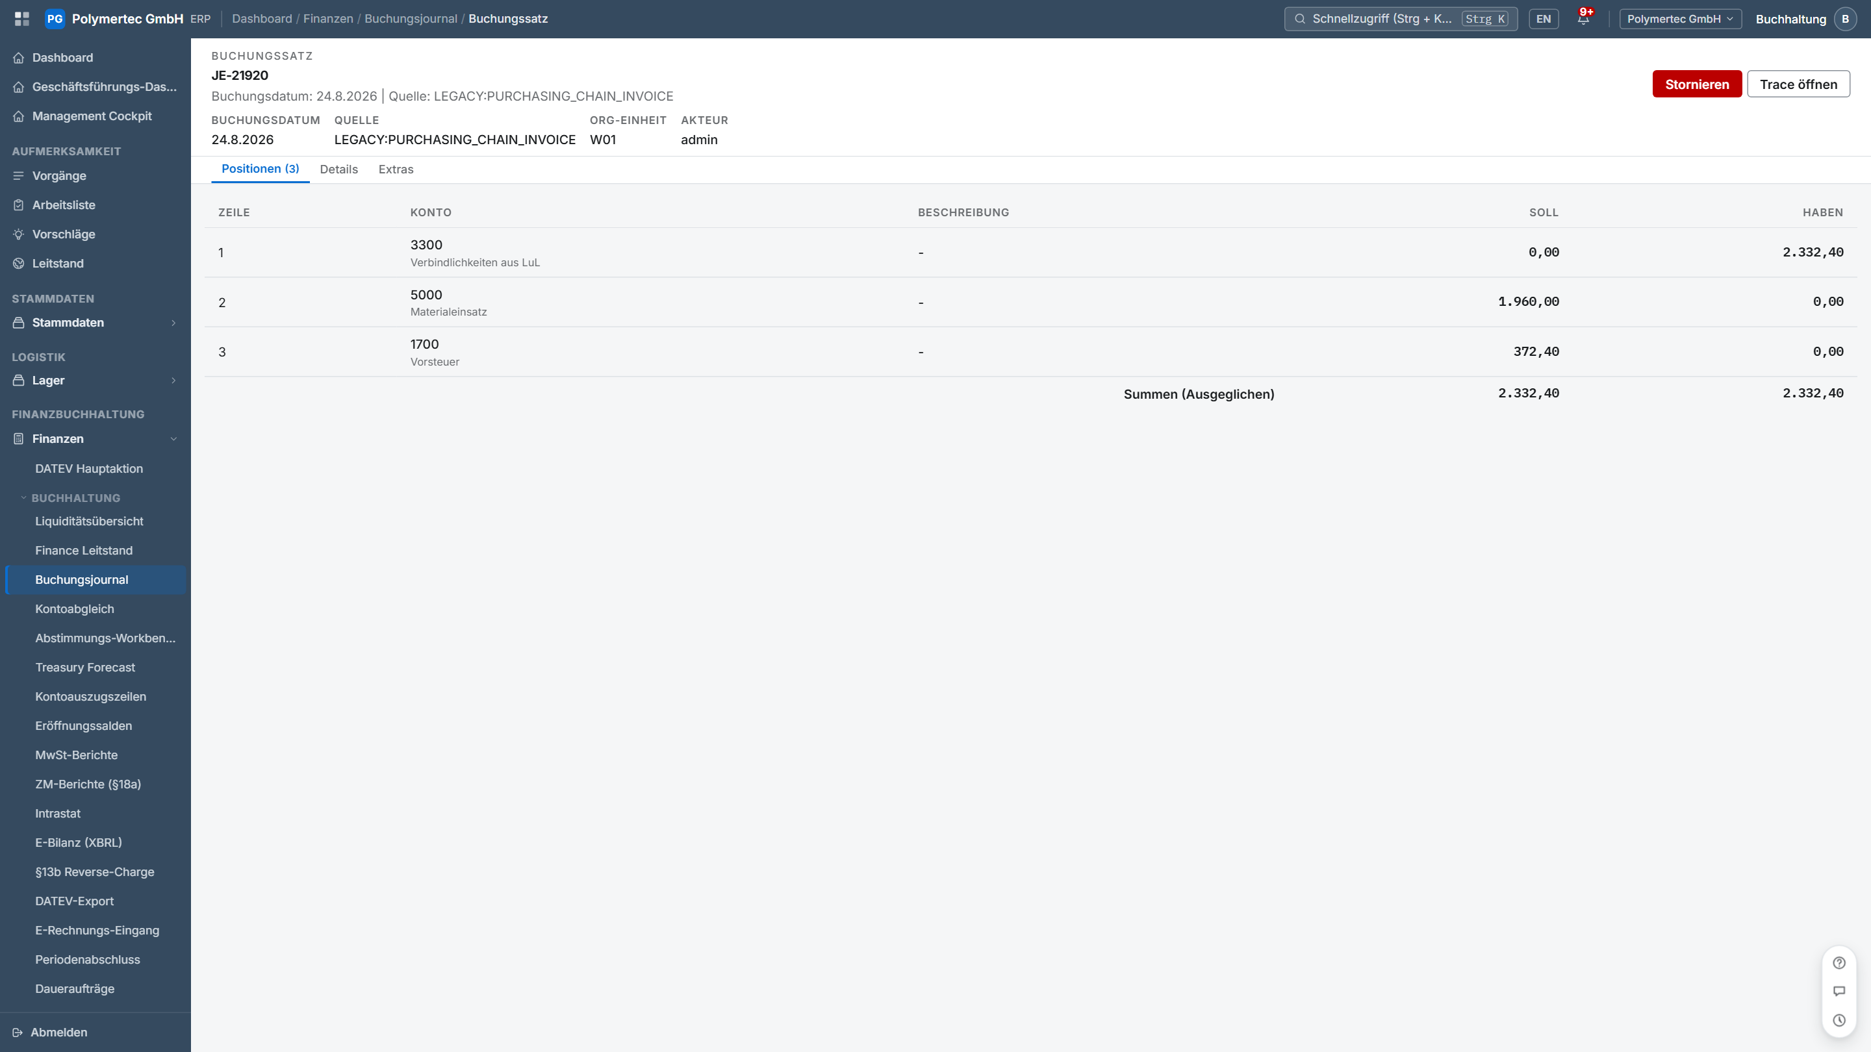
Task: Click the Vorschläge lightbulb icon
Action: click(19, 234)
